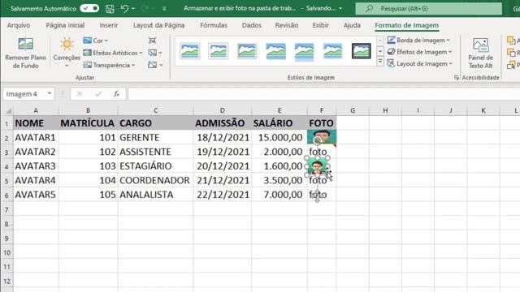This screenshot has width=520, height=292.
Task: Click the Insert Function fx icon
Action: coord(116,94)
